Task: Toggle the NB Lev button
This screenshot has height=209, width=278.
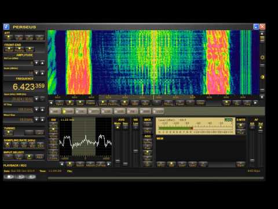Action: 136,127
